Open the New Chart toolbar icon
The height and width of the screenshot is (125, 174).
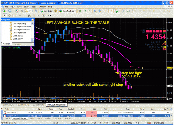click(x=4, y=11)
